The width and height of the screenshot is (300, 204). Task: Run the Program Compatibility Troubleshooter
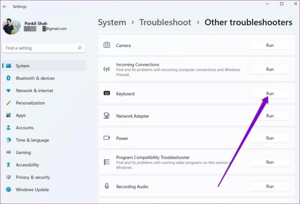pyautogui.click(x=270, y=162)
